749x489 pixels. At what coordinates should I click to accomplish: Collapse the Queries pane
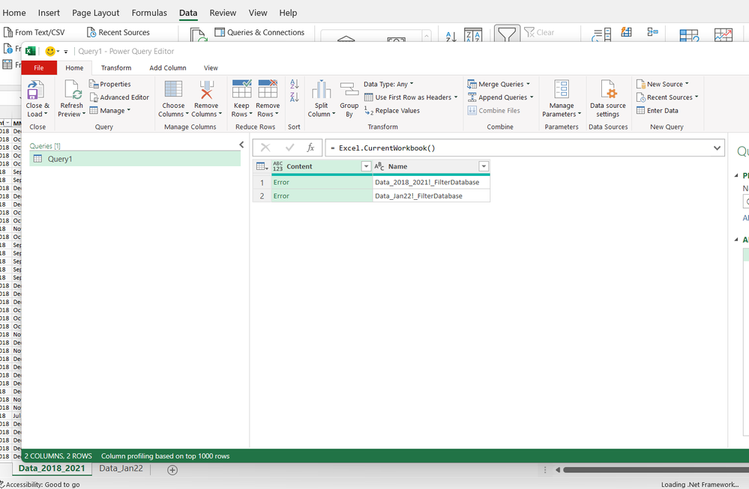[241, 145]
